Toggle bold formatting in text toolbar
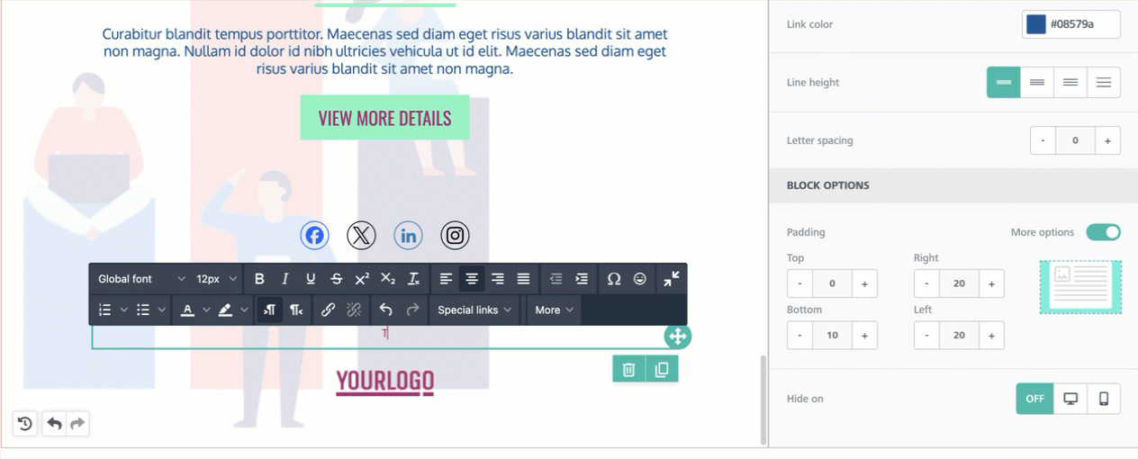Viewport: 1138px width, 459px height. (x=259, y=279)
